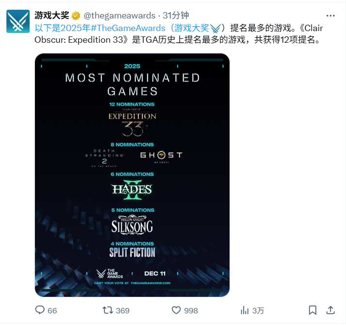This screenshot has width=346, height=325.
Task: Click the 3万 views count
Action: (x=258, y=310)
